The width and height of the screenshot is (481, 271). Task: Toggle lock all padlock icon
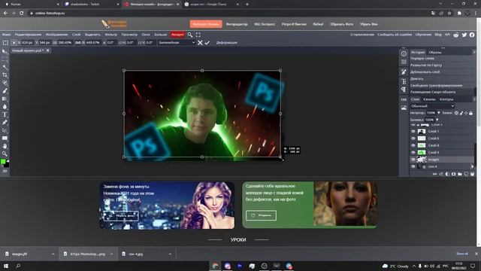[x=471, y=113]
